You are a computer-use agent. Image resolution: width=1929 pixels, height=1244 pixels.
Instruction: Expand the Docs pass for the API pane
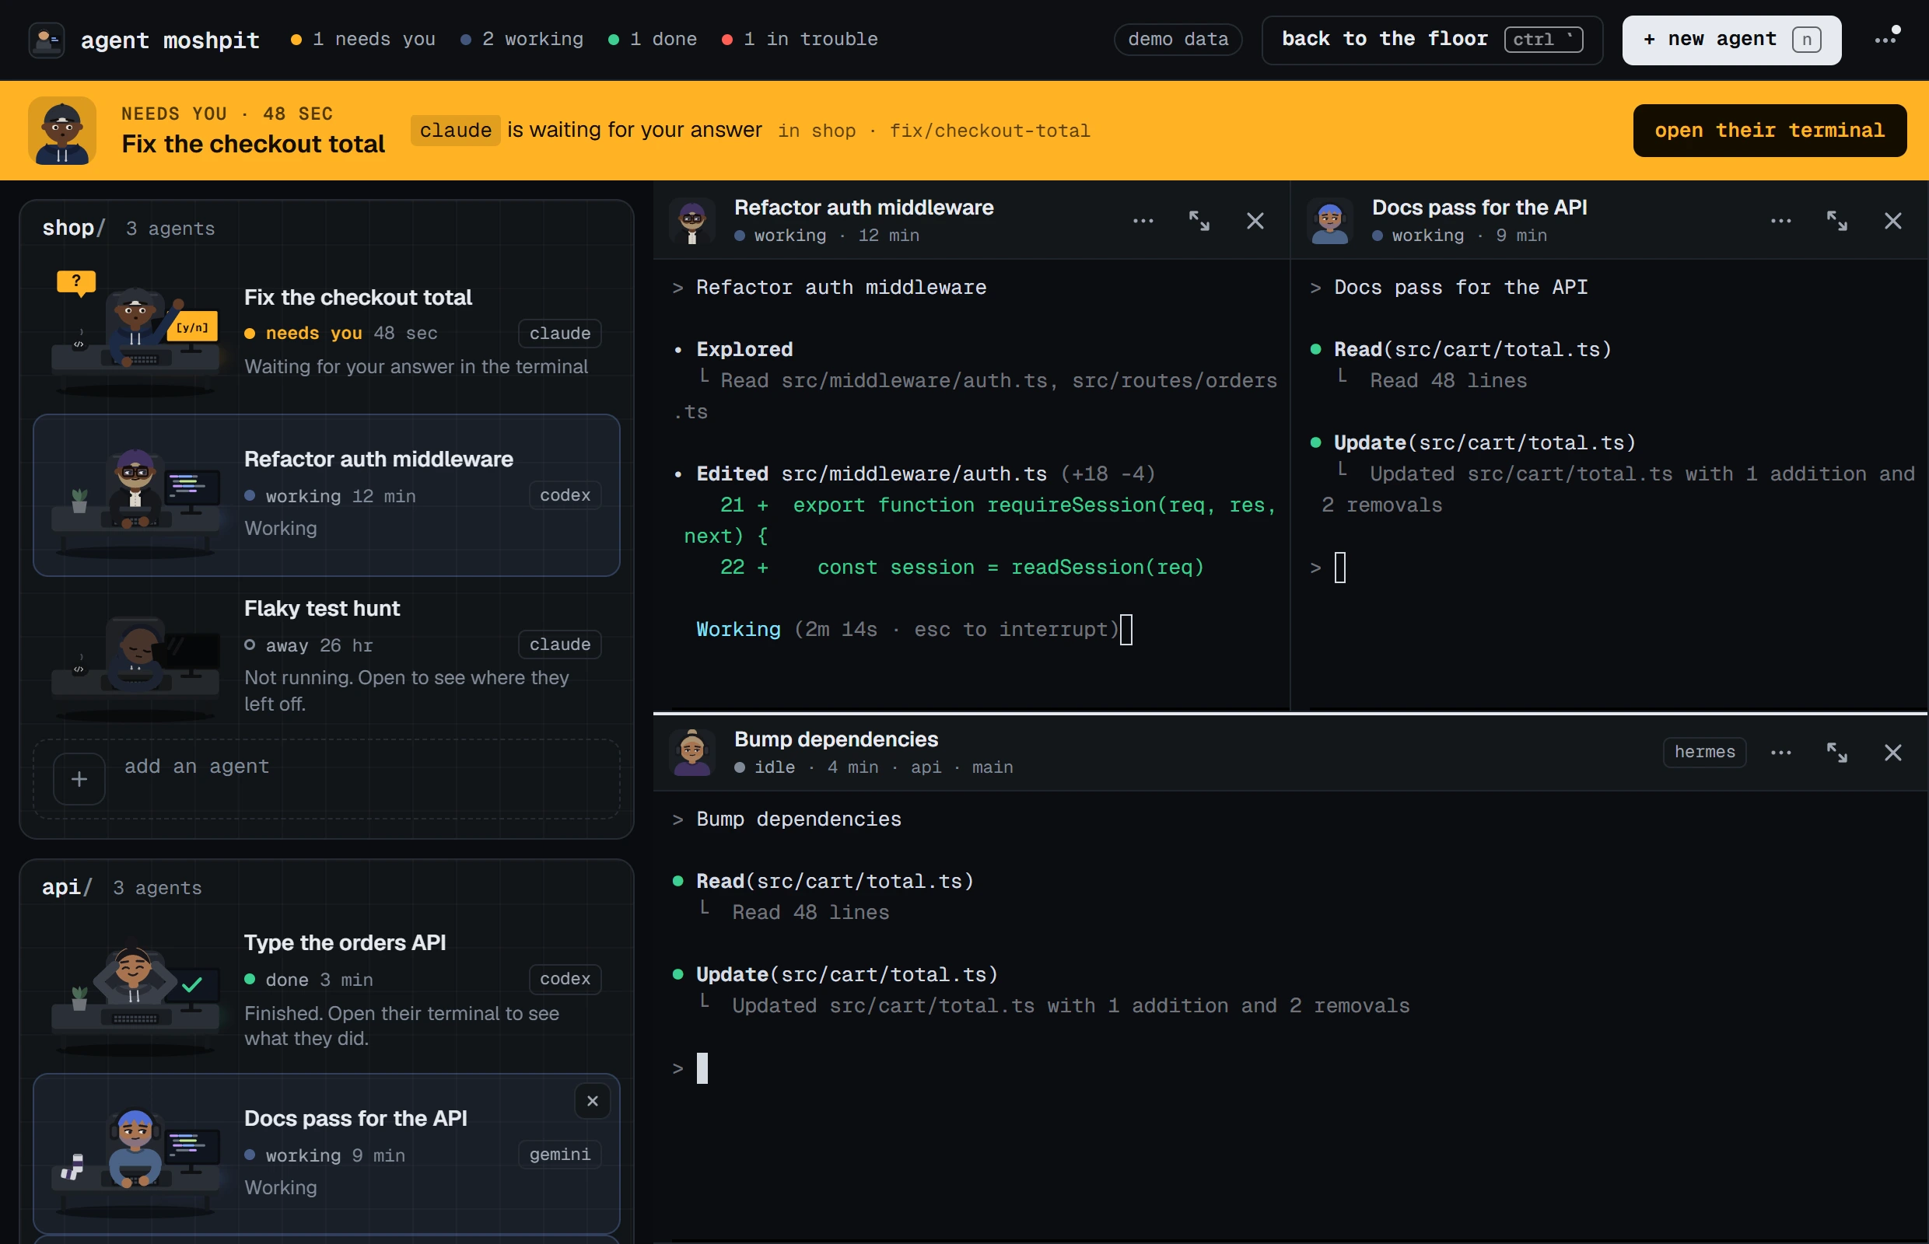(1837, 221)
